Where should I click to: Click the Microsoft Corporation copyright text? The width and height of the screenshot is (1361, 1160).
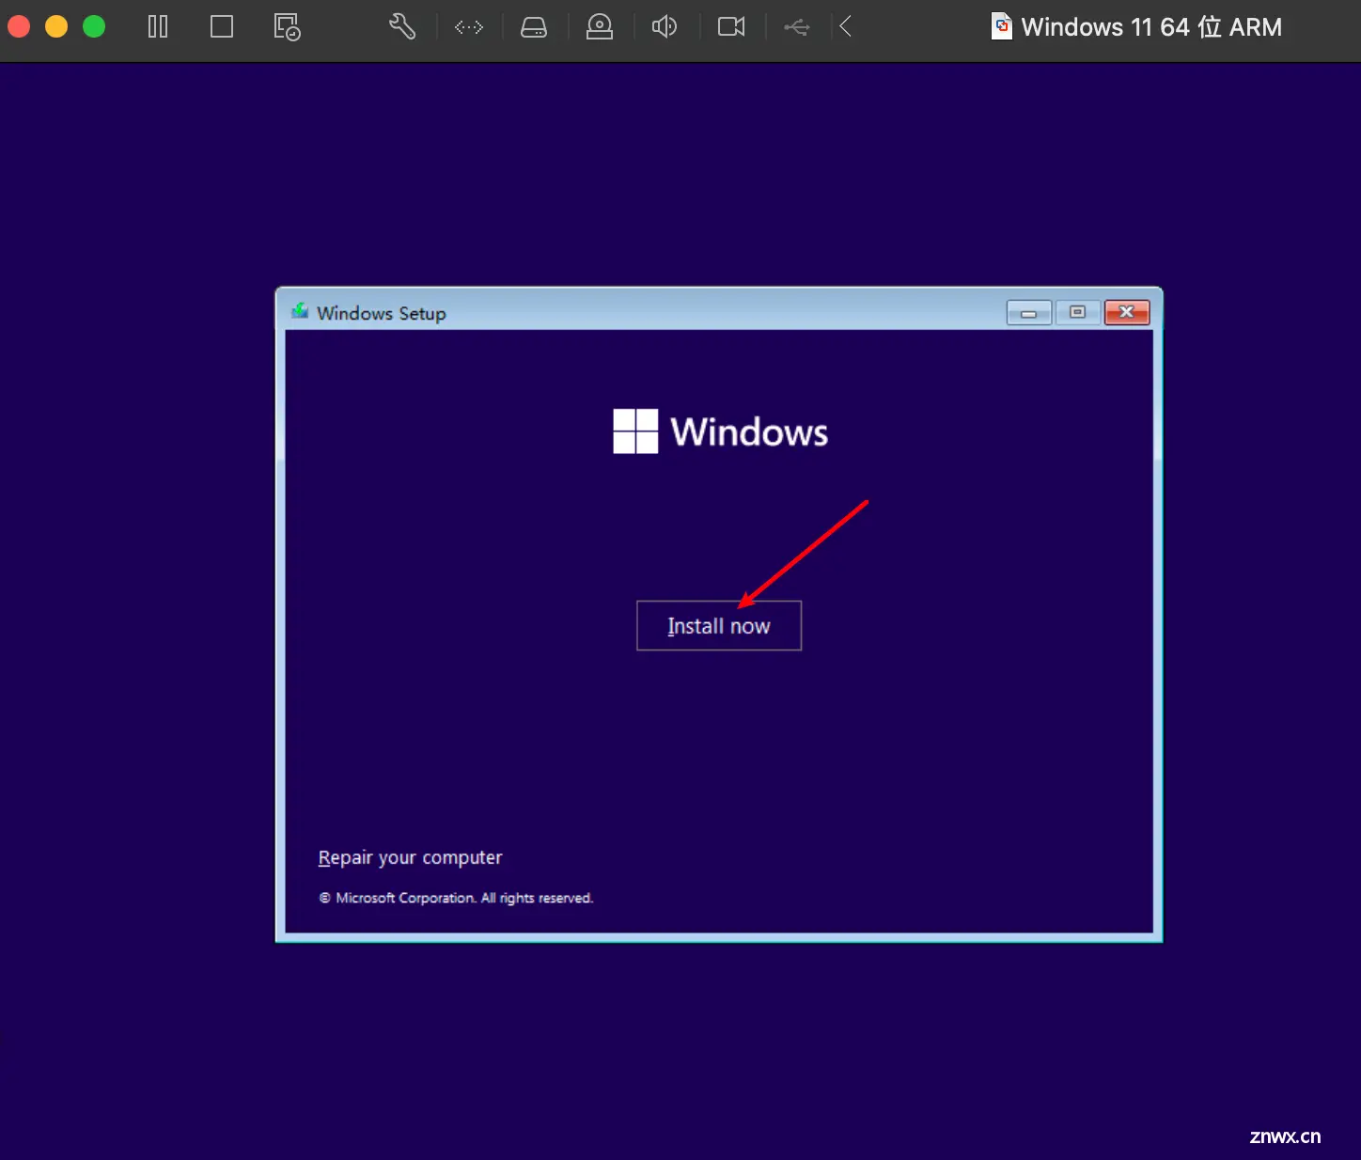[456, 898]
